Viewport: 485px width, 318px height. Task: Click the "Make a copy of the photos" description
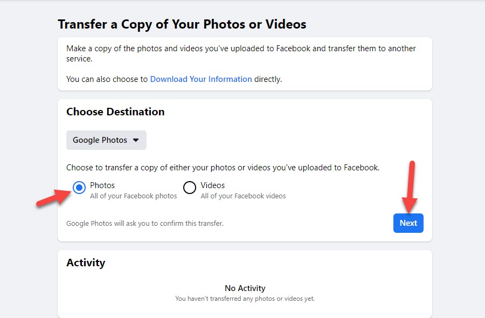point(241,53)
